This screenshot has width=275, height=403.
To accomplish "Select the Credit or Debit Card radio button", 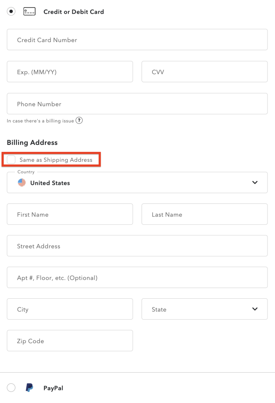I will pos(11,11).
